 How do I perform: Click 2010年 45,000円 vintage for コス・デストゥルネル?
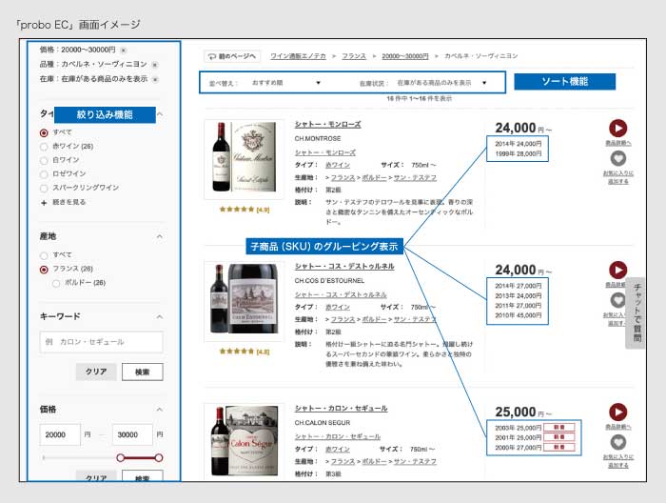(519, 315)
